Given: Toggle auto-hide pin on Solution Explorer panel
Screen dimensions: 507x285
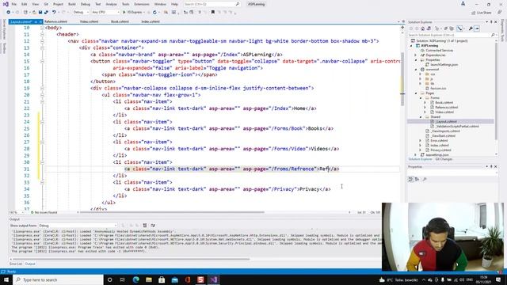Looking at the screenshot, I should pos(491,22).
